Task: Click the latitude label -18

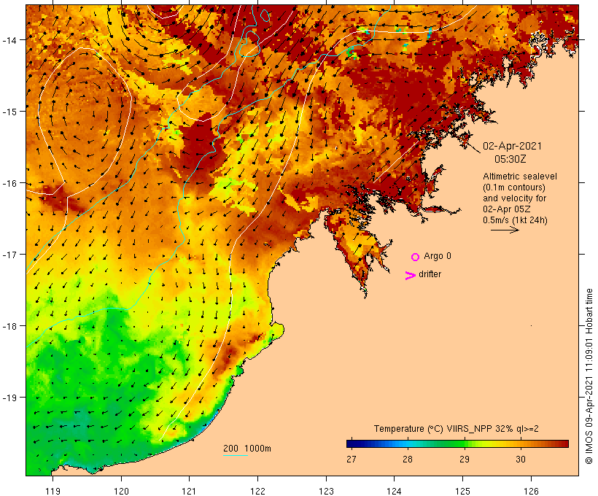Action: click(x=9, y=326)
